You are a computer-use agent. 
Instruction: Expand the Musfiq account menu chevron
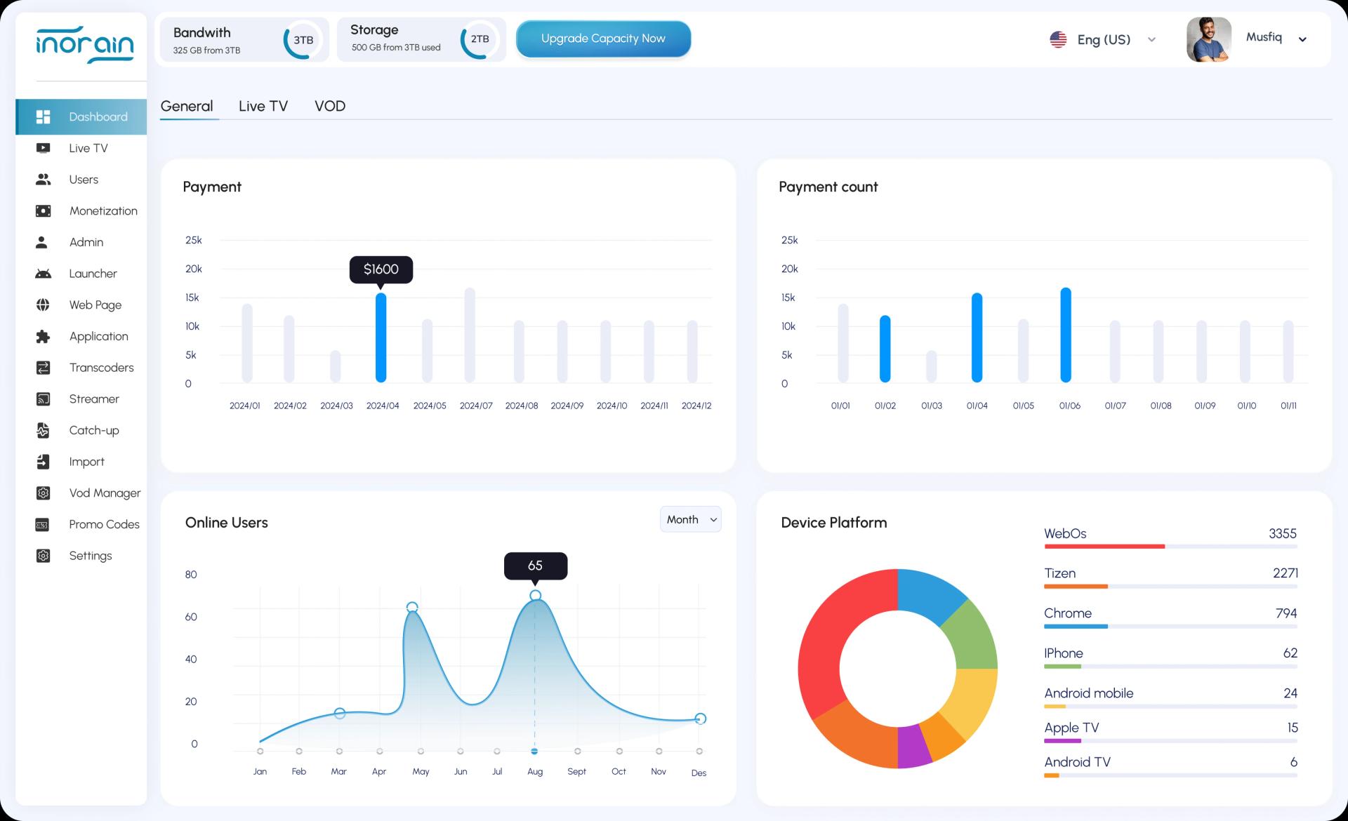(x=1302, y=39)
